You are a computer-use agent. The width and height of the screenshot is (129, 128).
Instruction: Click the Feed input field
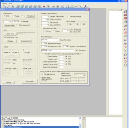click(44, 43)
